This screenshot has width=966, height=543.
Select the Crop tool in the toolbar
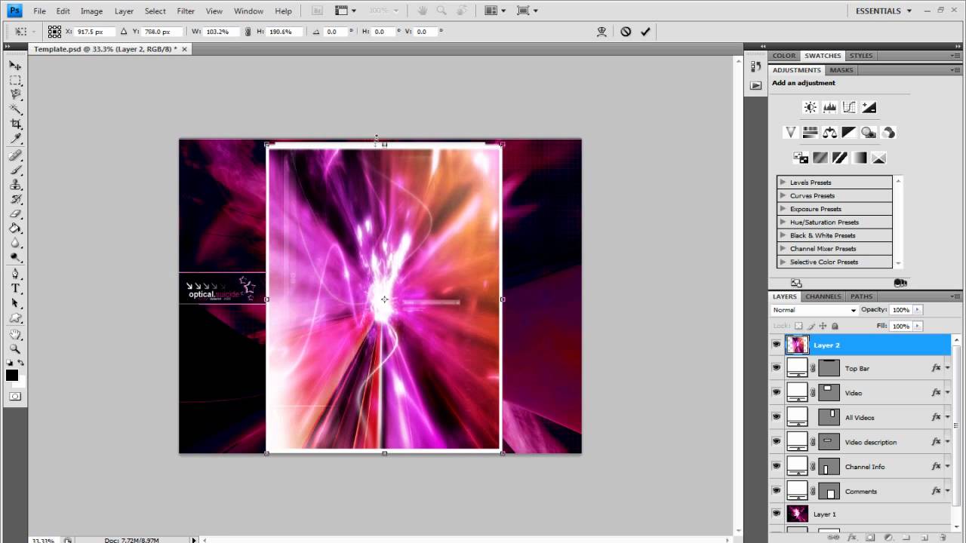click(15, 124)
